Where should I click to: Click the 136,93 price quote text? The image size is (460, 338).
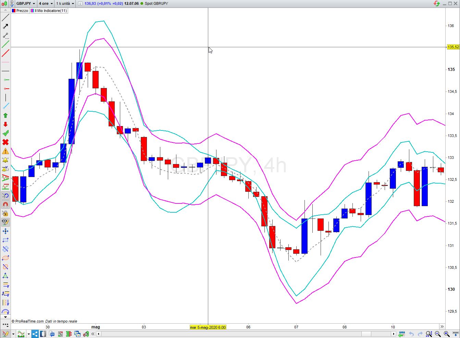click(90, 3)
